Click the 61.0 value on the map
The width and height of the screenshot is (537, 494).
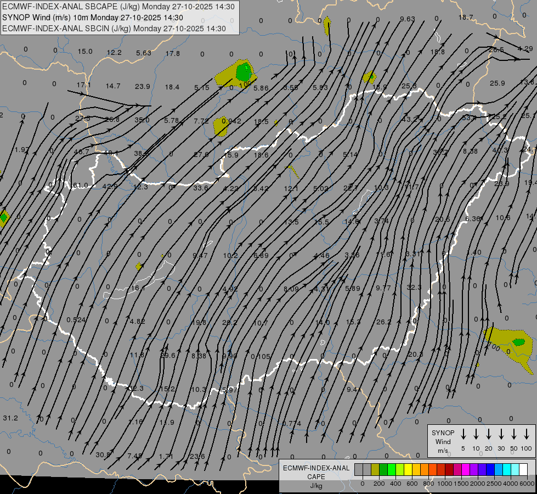click(x=80, y=186)
